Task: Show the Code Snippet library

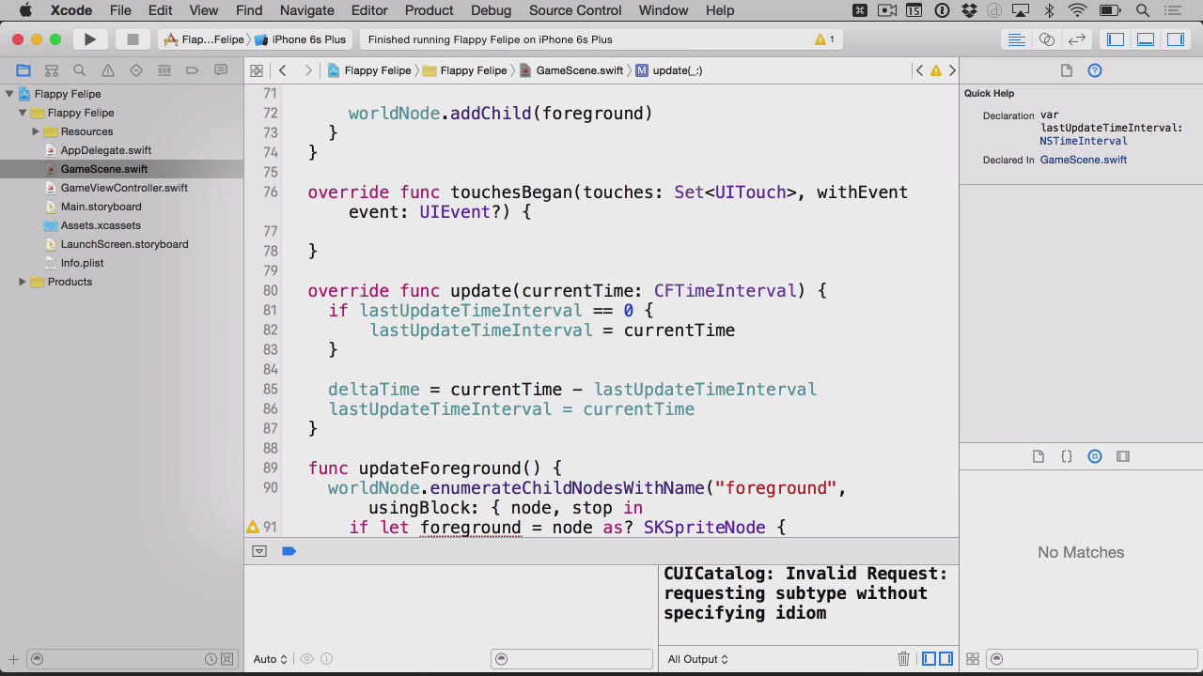Action: [x=1067, y=456]
